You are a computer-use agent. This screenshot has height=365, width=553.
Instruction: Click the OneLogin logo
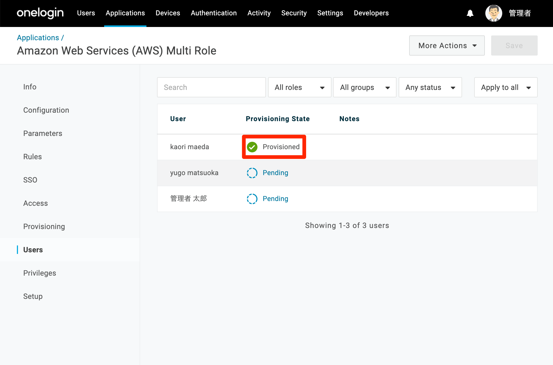[40, 13]
